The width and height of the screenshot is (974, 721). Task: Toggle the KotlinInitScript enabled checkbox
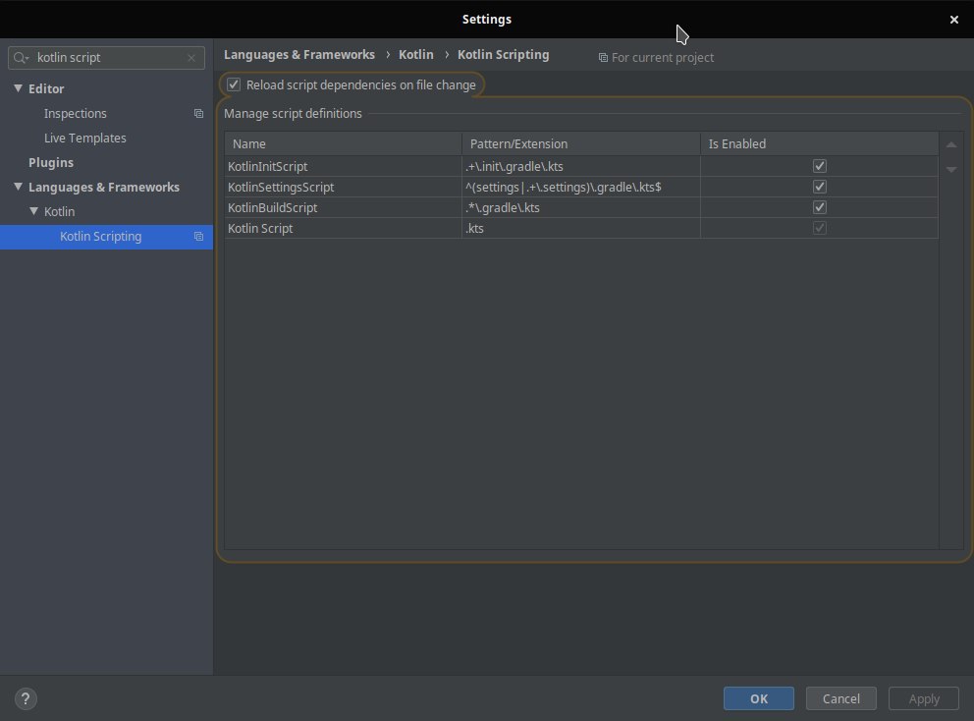819,166
